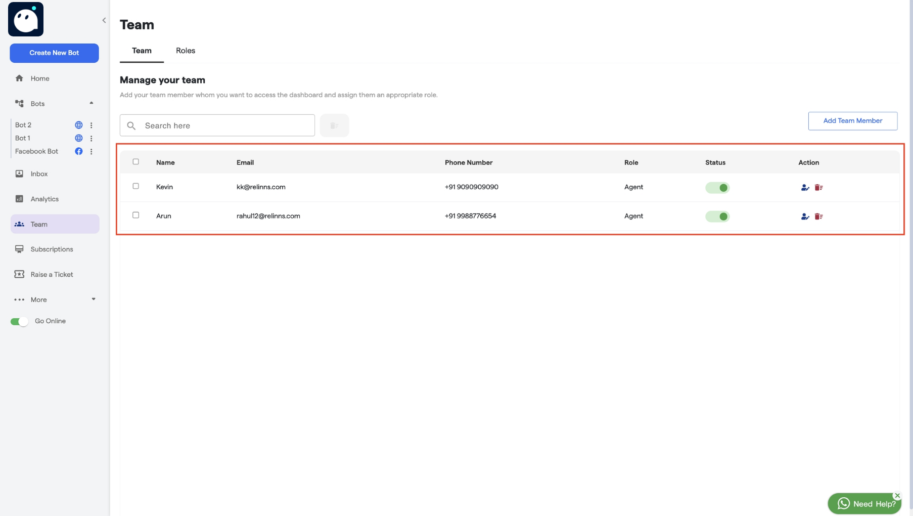
Task: Open Bot 2 in the sidebar
Action: pos(23,125)
